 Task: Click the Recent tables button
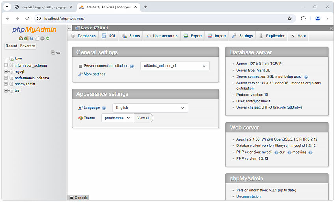[x=11, y=46]
